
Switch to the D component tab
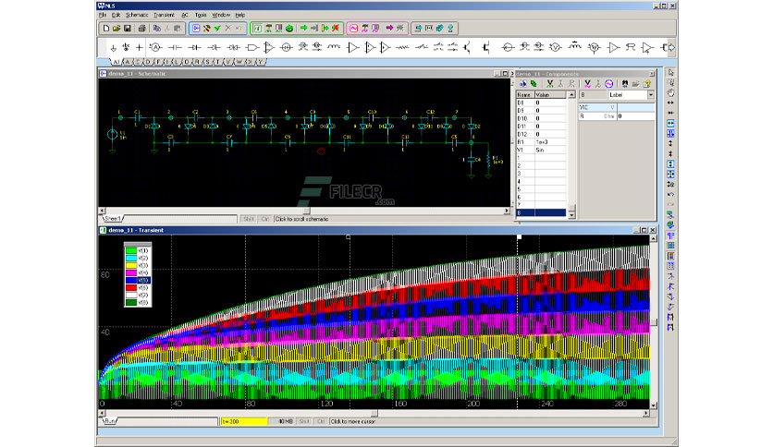(148, 62)
